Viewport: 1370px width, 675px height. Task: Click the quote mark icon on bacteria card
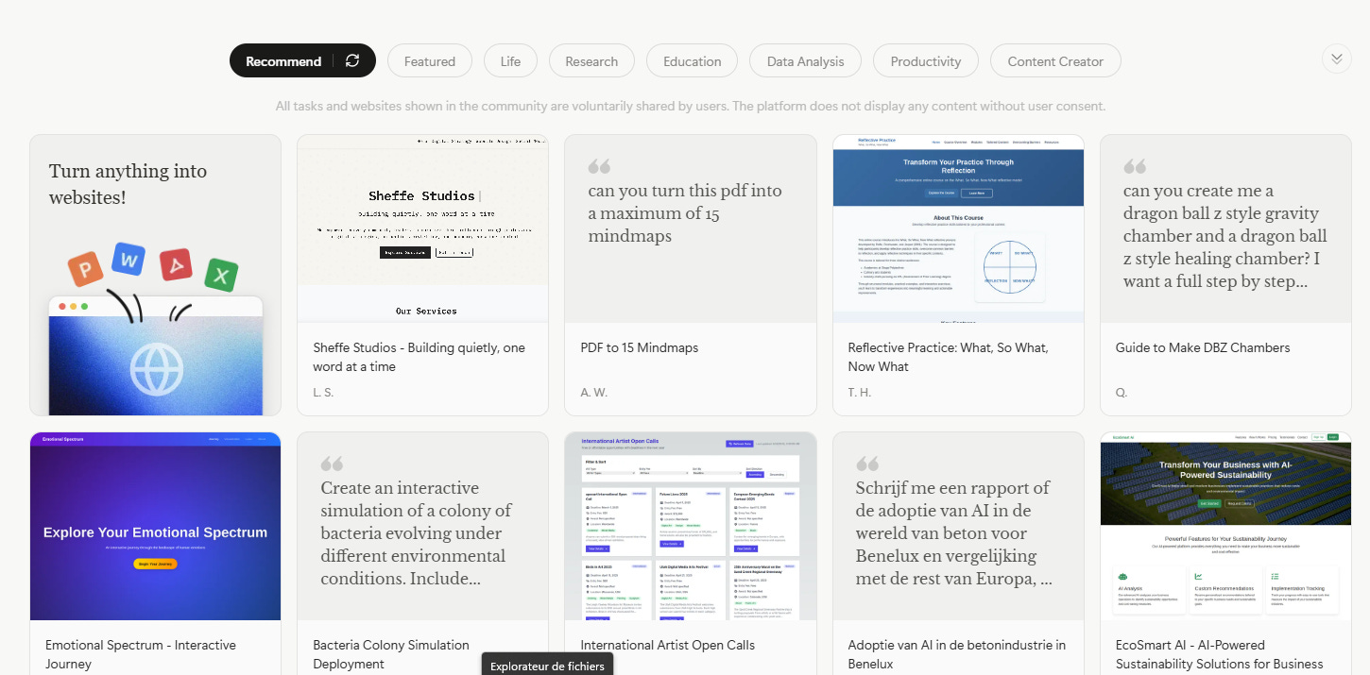(332, 464)
